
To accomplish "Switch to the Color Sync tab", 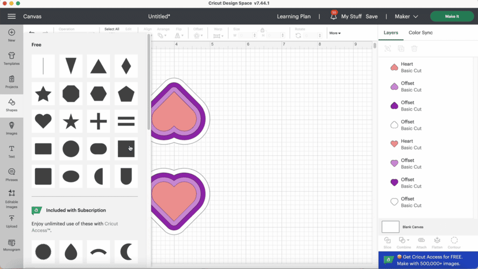I will (x=421, y=33).
